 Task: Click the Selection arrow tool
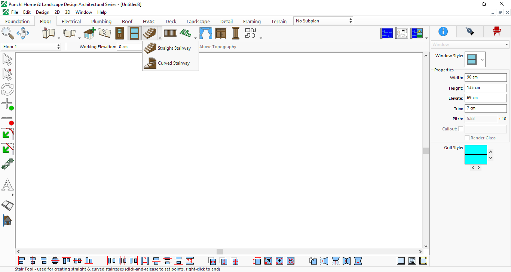click(7, 59)
